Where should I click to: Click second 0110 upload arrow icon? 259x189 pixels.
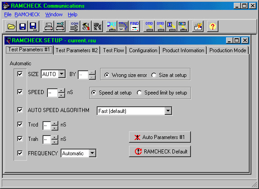(160, 26)
